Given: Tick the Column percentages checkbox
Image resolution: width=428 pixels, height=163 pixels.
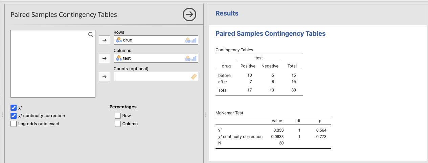Looking at the screenshot, I should point(118,124).
